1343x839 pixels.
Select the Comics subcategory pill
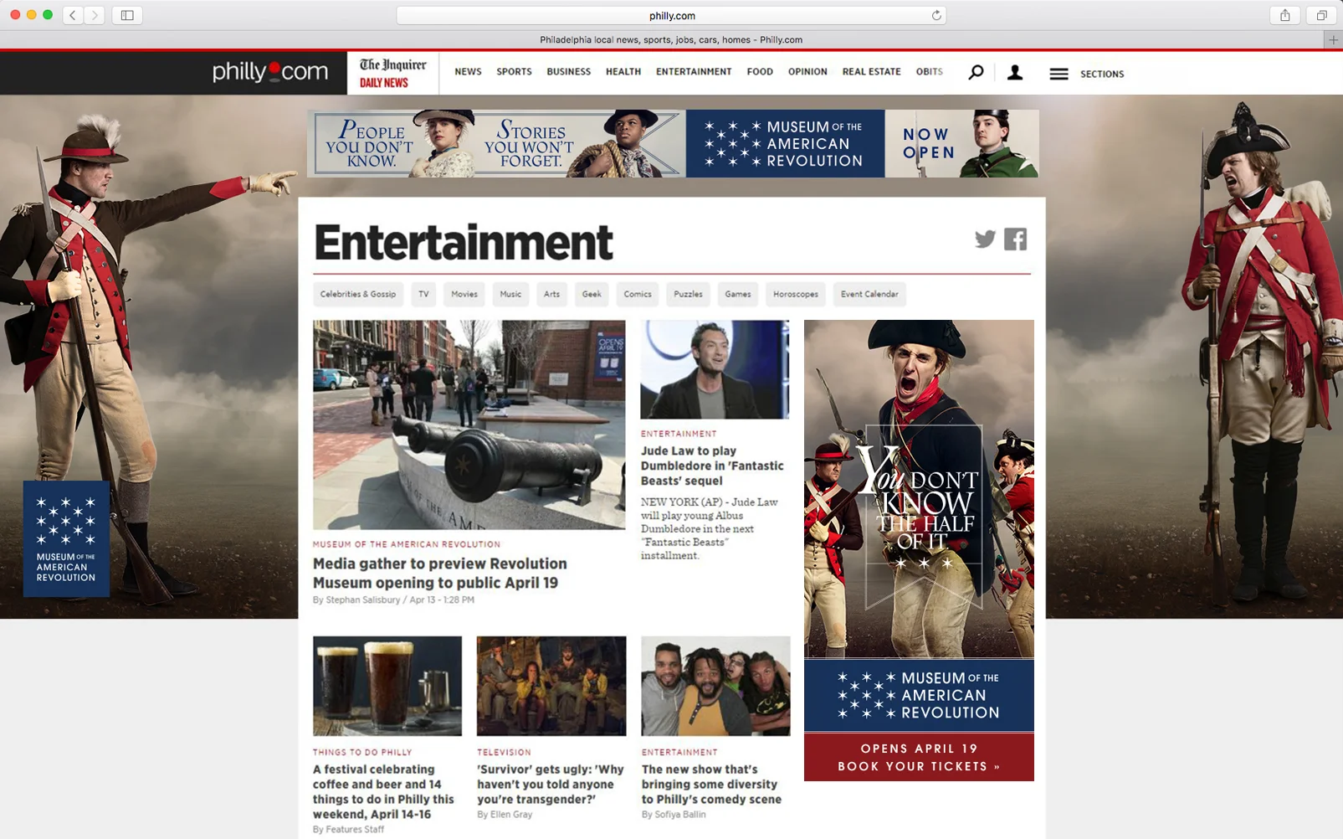pos(638,294)
